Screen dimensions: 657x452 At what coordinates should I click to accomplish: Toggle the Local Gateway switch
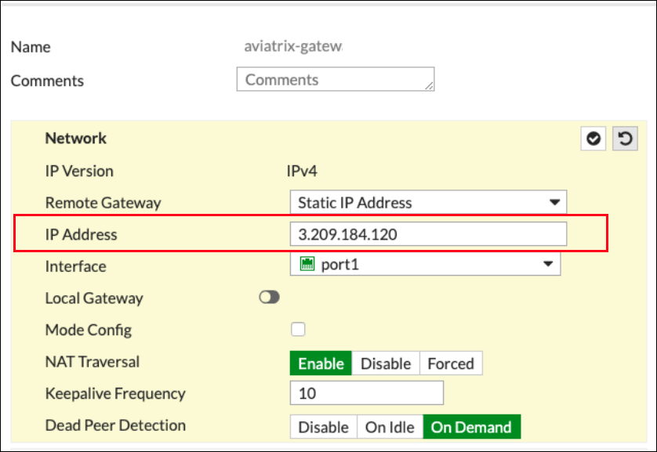tap(269, 298)
